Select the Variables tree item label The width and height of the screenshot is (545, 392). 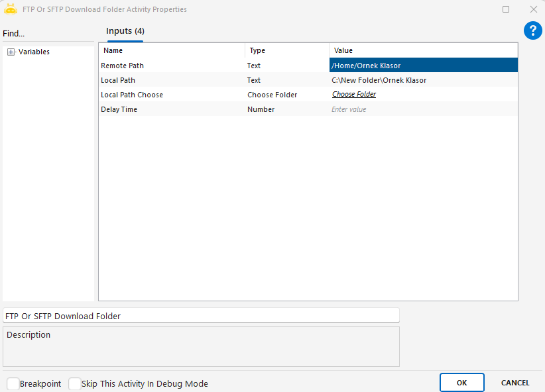pyautogui.click(x=34, y=52)
